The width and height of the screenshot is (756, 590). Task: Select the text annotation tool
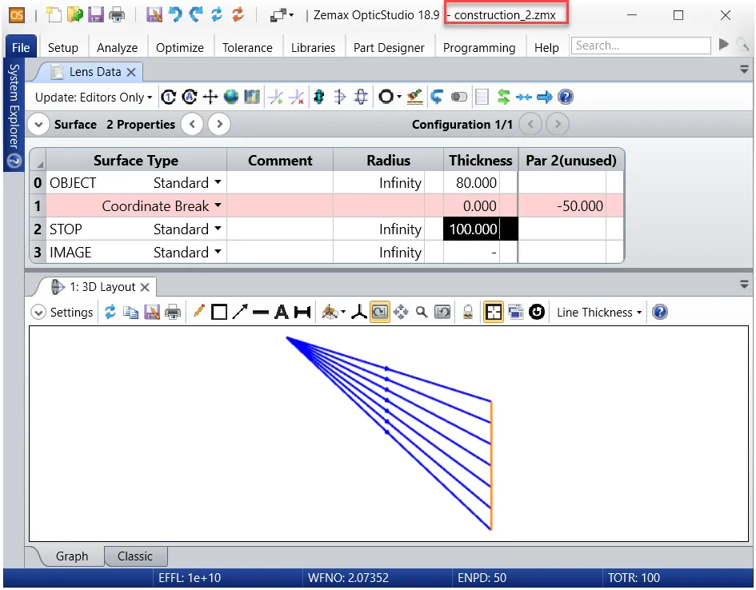coord(281,313)
